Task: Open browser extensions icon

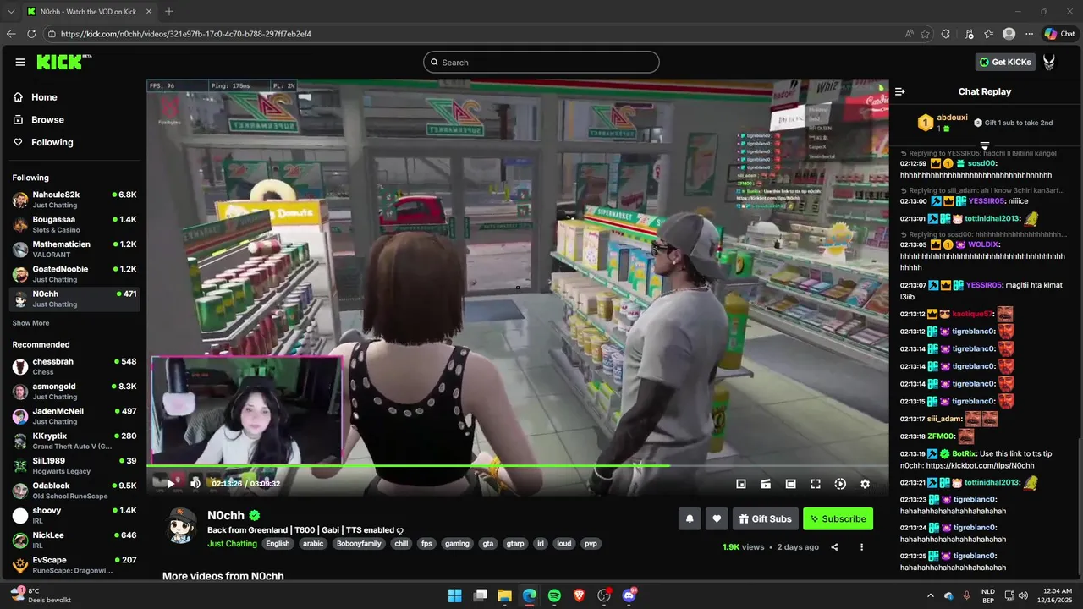Action: pos(946,34)
